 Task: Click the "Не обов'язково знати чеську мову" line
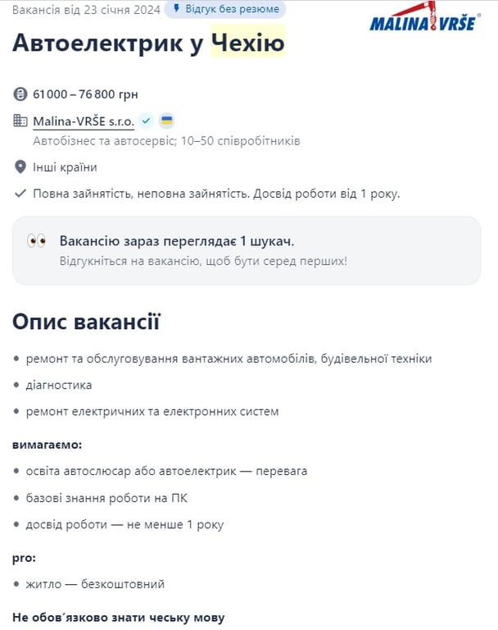pos(118,618)
